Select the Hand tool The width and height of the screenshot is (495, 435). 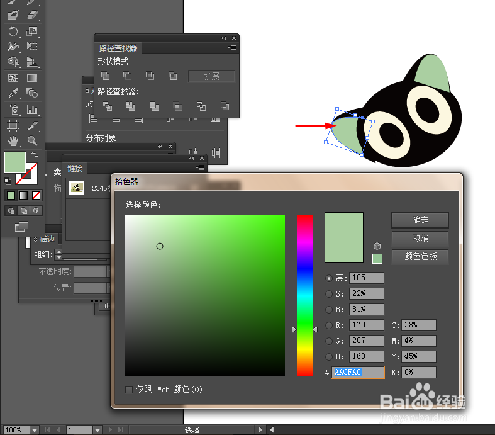tap(13, 141)
